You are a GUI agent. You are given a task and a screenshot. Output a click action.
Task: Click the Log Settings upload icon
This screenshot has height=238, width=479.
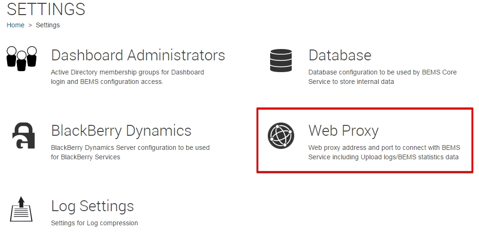pos(21,209)
